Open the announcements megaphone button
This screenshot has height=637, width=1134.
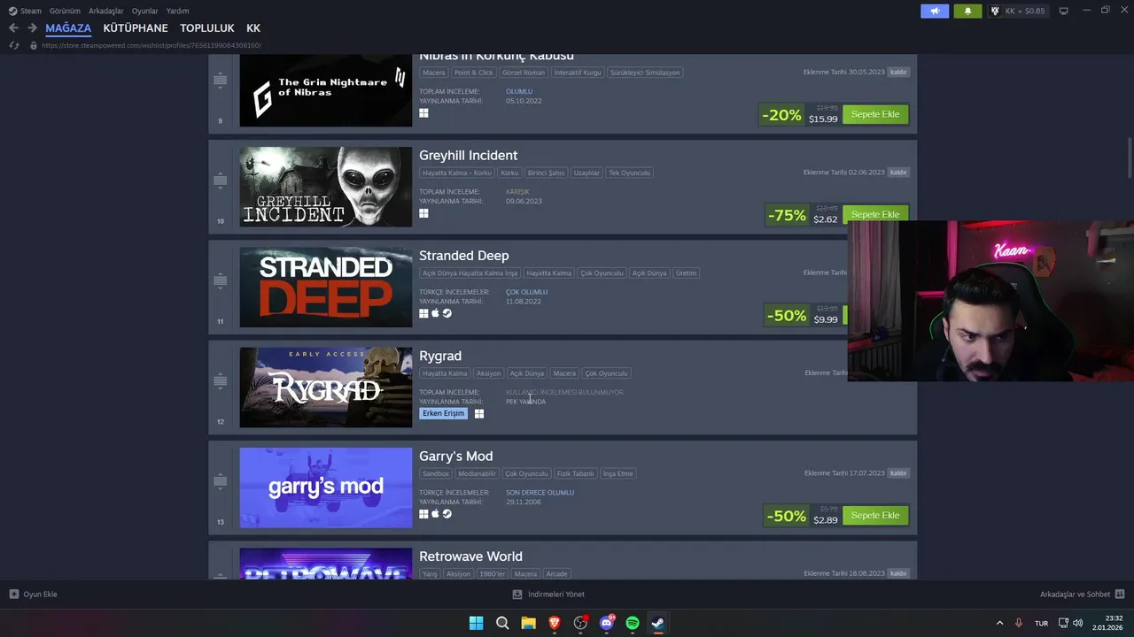tap(935, 11)
